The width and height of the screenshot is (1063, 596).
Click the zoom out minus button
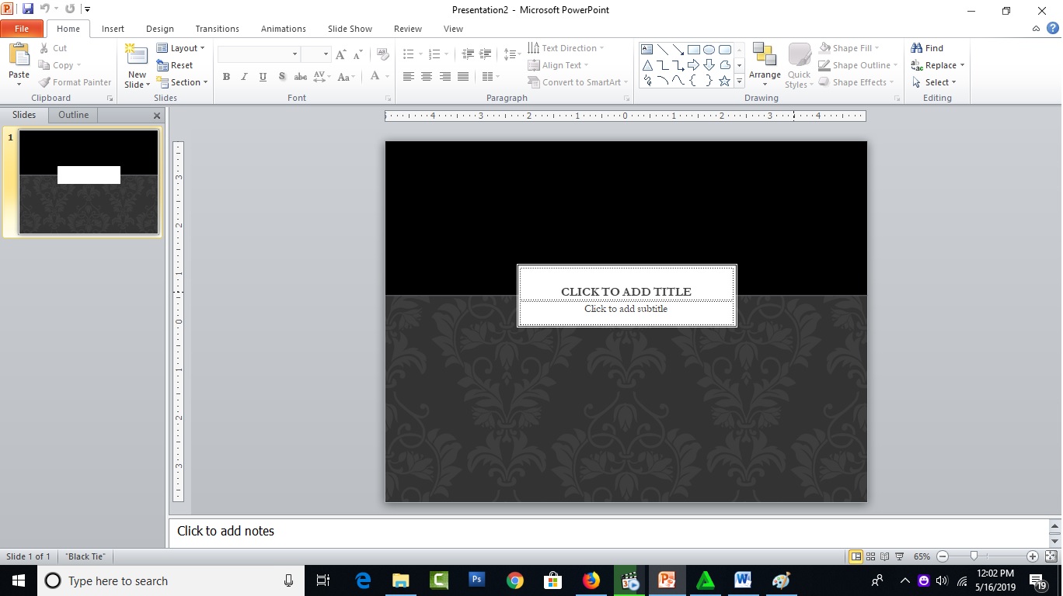tap(943, 556)
